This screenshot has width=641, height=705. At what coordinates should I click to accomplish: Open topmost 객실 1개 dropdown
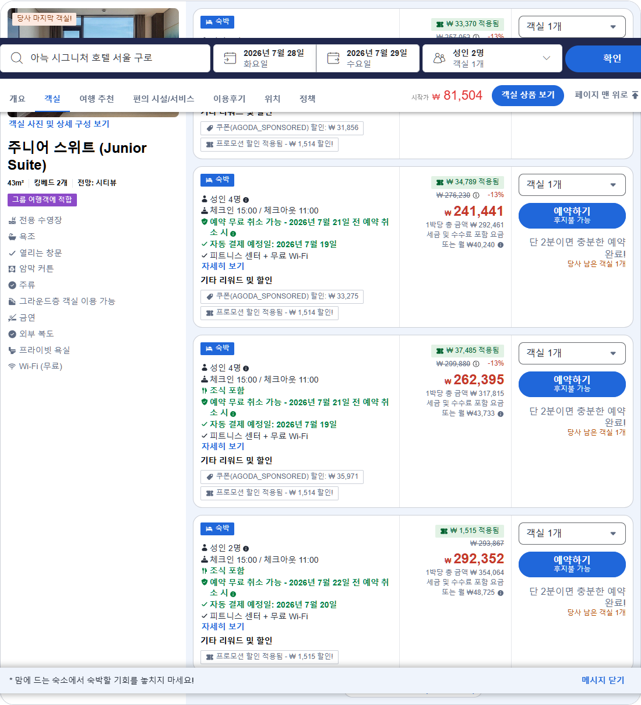572,26
